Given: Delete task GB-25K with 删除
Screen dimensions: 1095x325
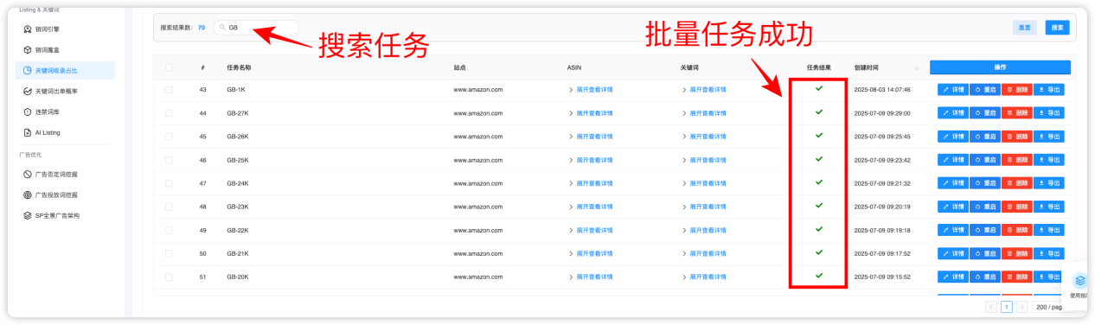Looking at the screenshot, I should pyautogui.click(x=1017, y=160).
